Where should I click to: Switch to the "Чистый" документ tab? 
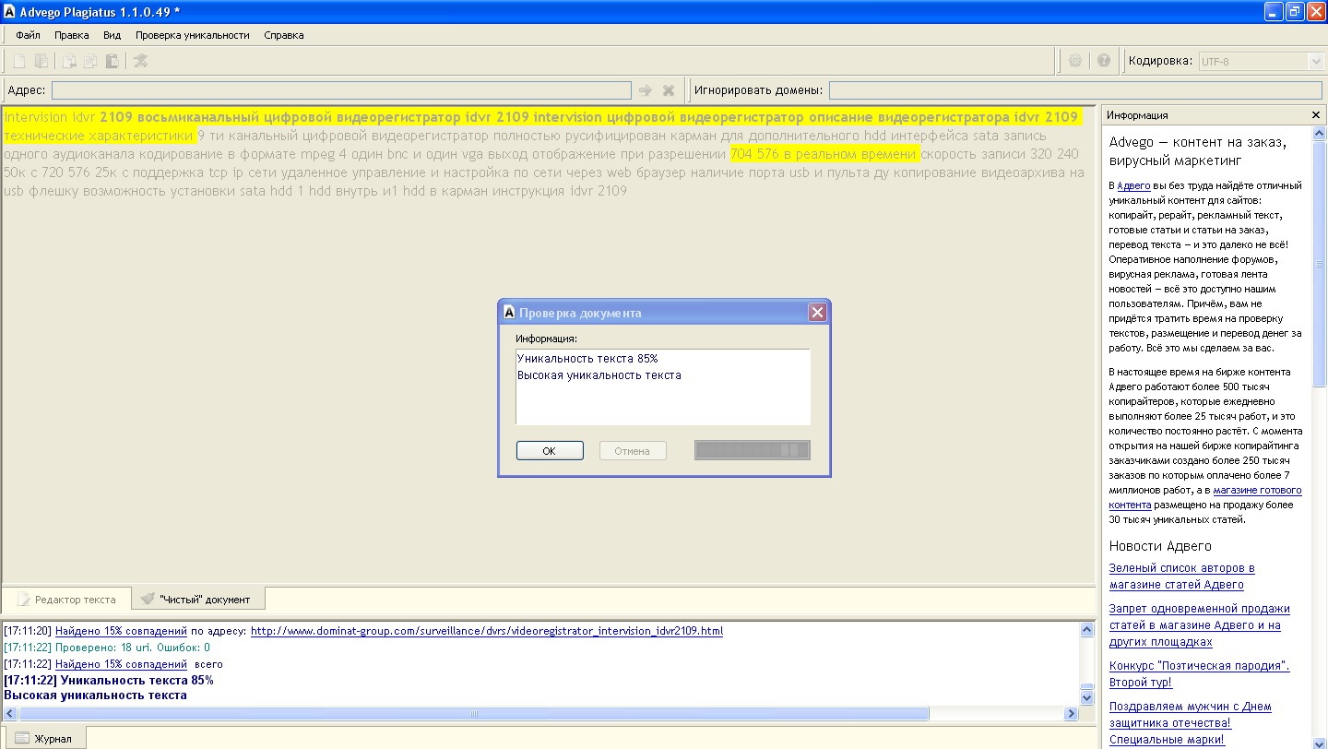(196, 599)
